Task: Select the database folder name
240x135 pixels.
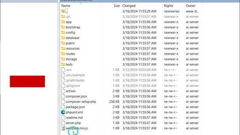Action: [x=72, y=38]
